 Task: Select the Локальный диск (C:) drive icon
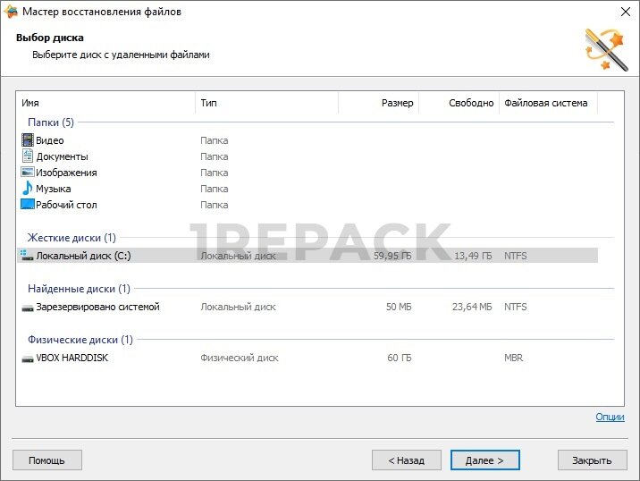(28, 256)
